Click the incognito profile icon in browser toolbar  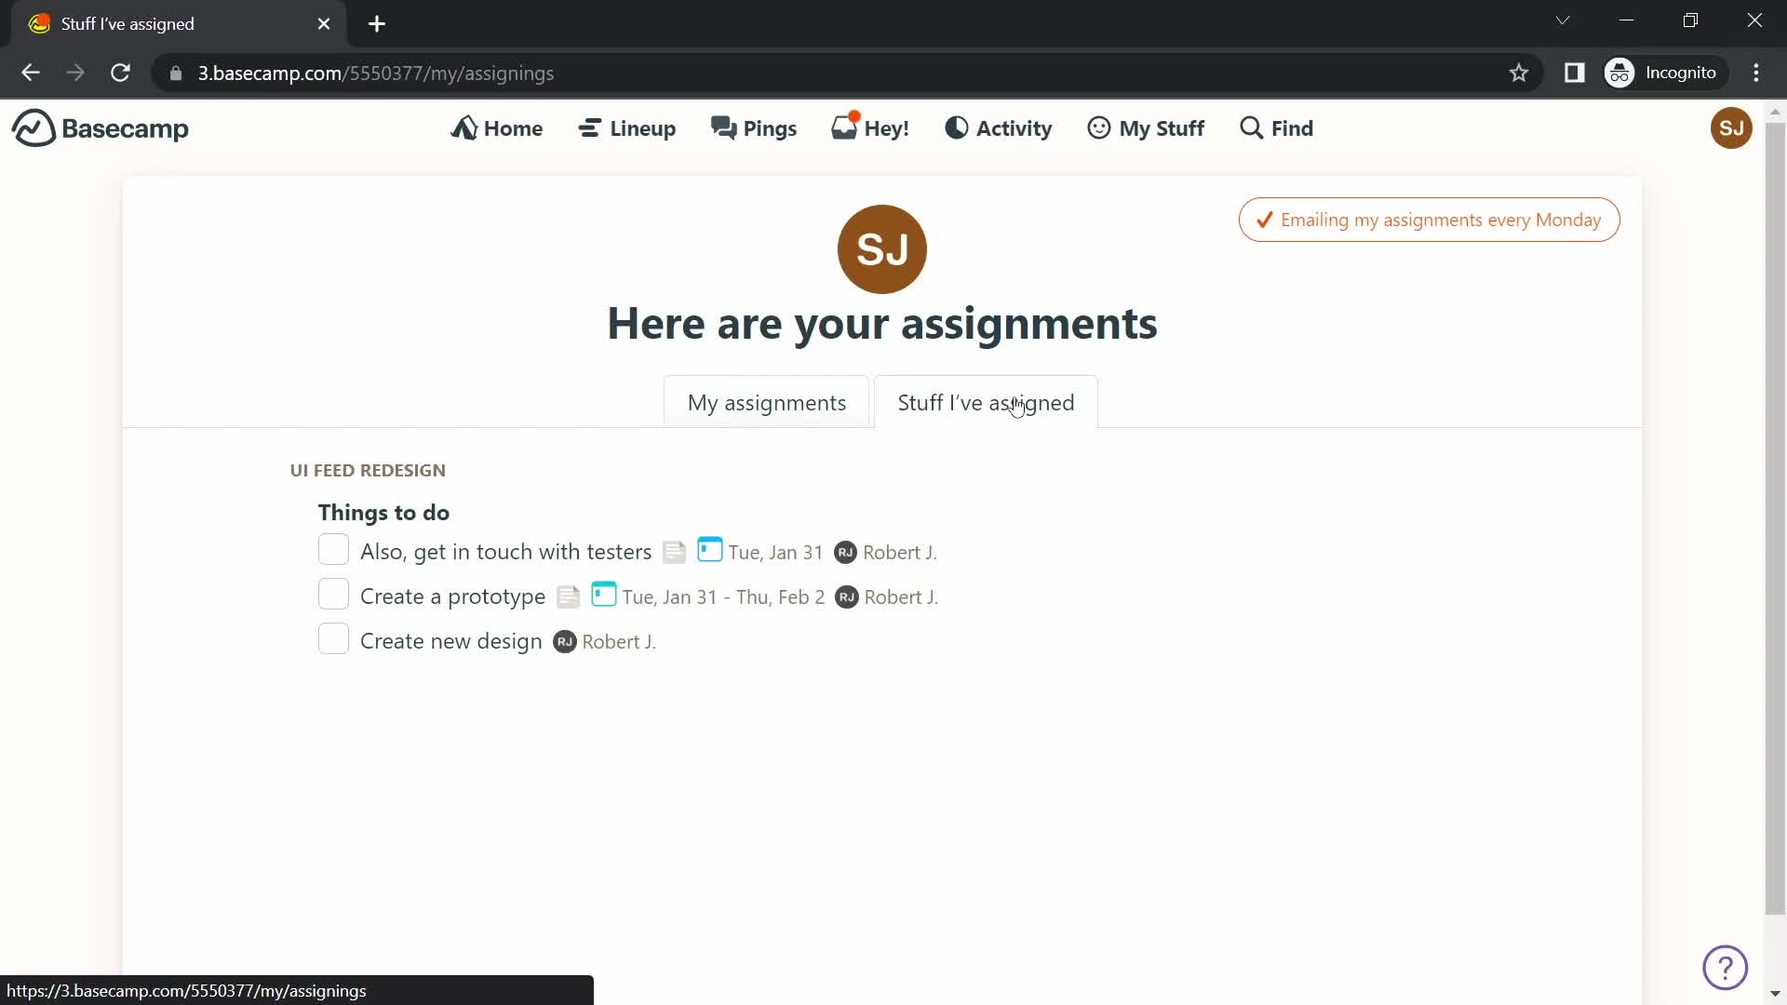(1620, 73)
